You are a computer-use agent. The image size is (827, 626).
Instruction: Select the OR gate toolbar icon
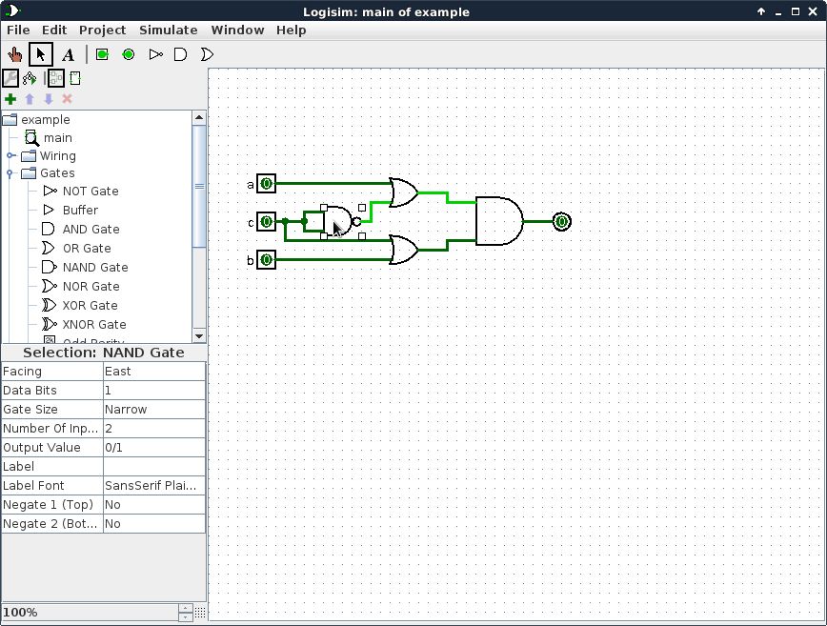coord(206,54)
